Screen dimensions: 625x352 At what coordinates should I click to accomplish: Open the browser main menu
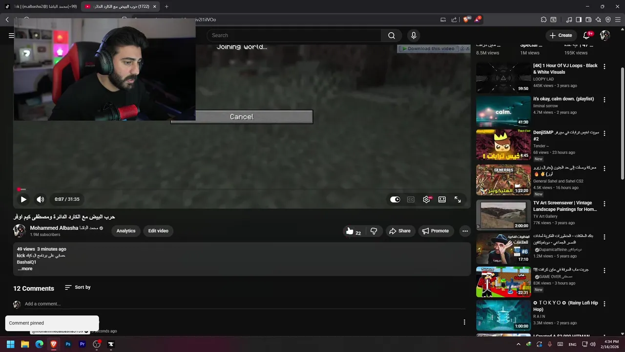pyautogui.click(x=618, y=20)
